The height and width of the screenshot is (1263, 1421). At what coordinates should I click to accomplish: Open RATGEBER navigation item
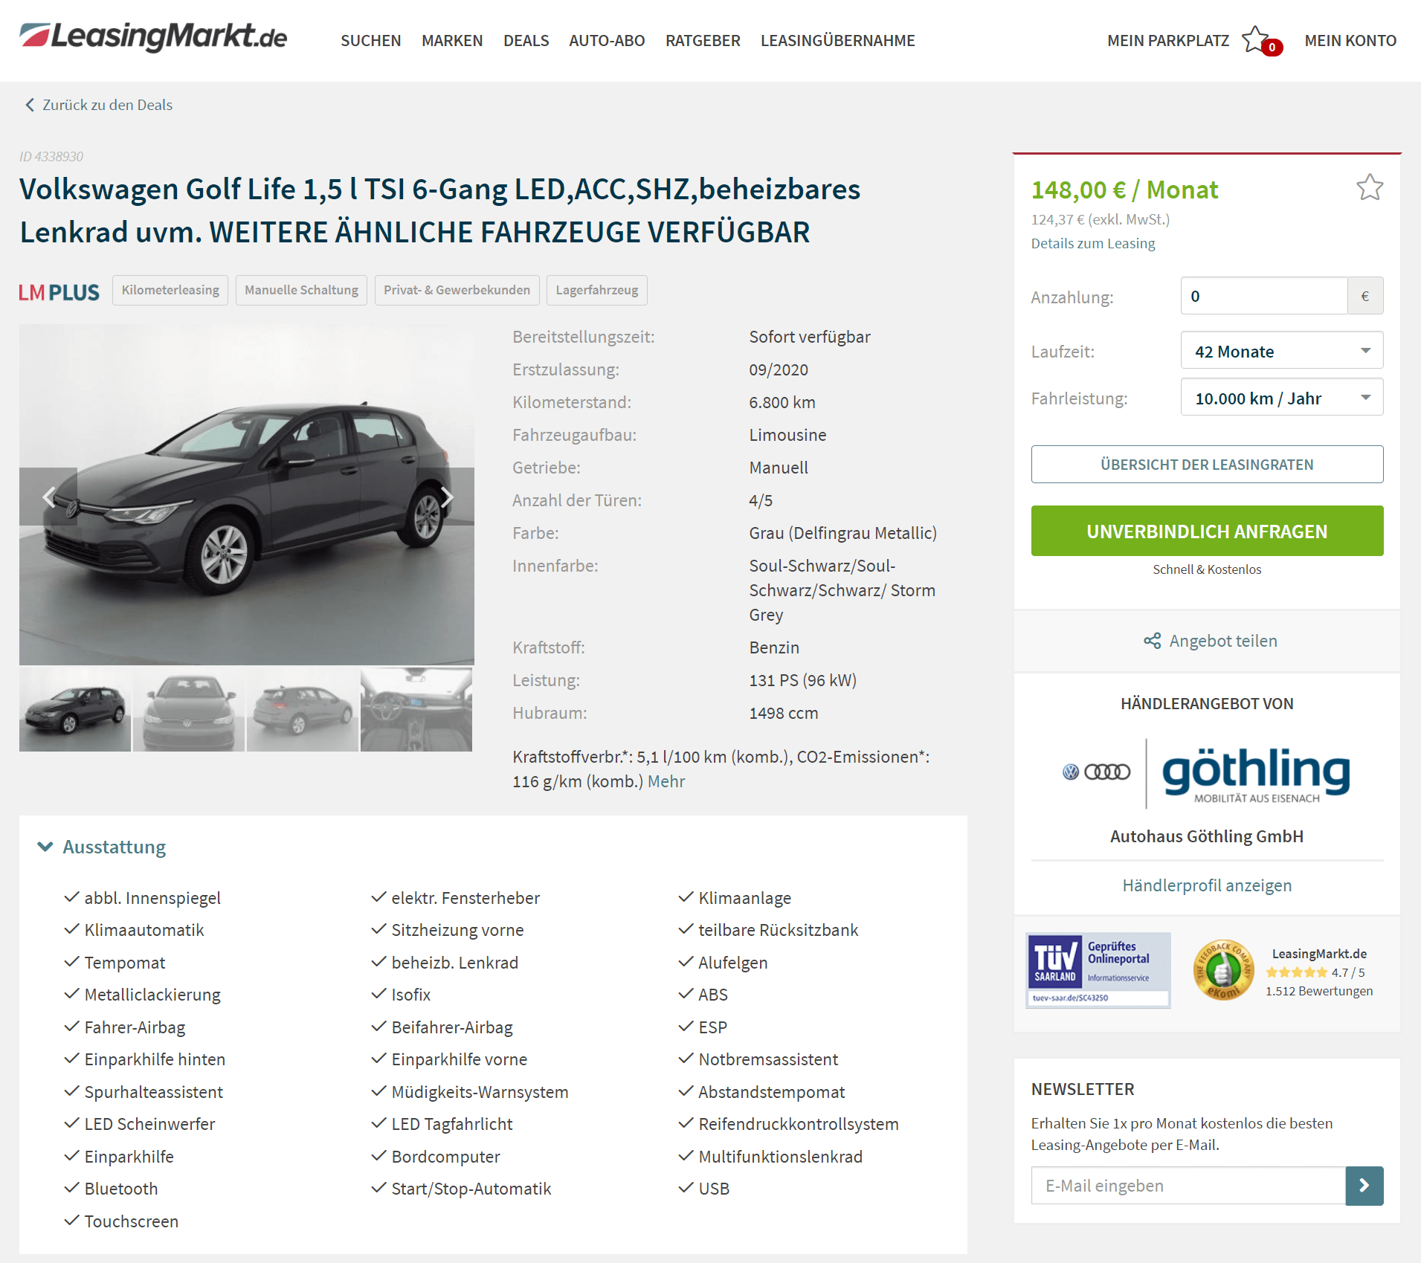pos(703,41)
